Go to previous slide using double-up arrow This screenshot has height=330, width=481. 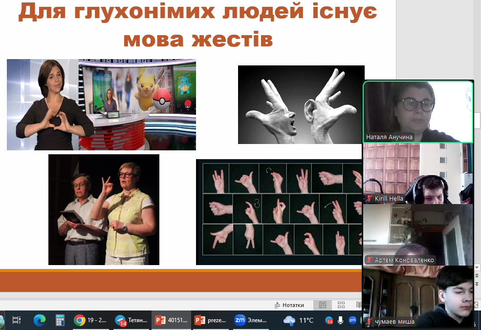point(477,276)
